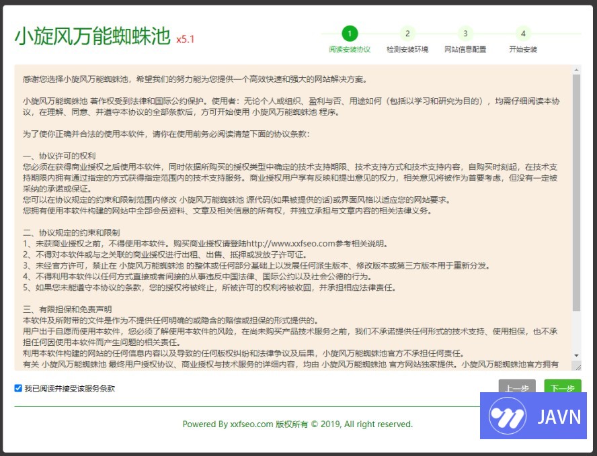This screenshot has width=597, height=456.
Task: Click heading 一、协议许可的权利
Action: [x=59, y=156]
